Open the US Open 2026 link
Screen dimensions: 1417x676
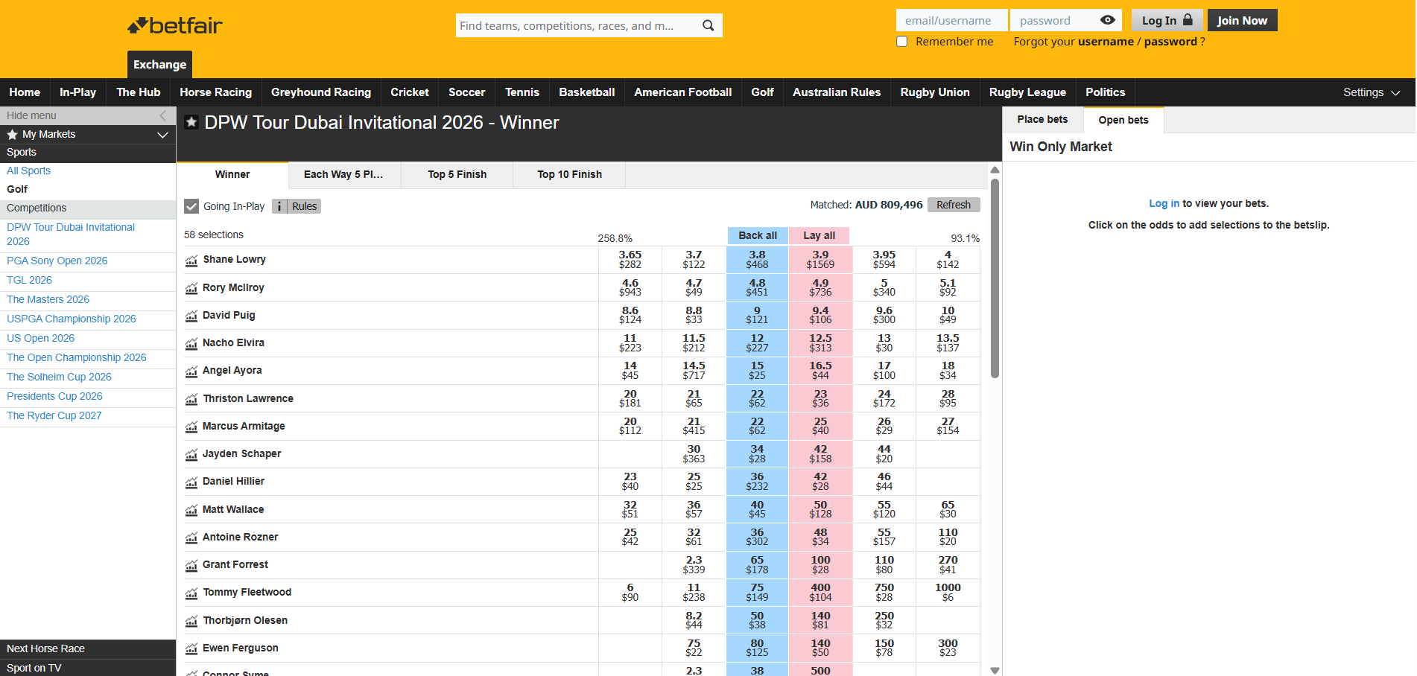pos(41,338)
